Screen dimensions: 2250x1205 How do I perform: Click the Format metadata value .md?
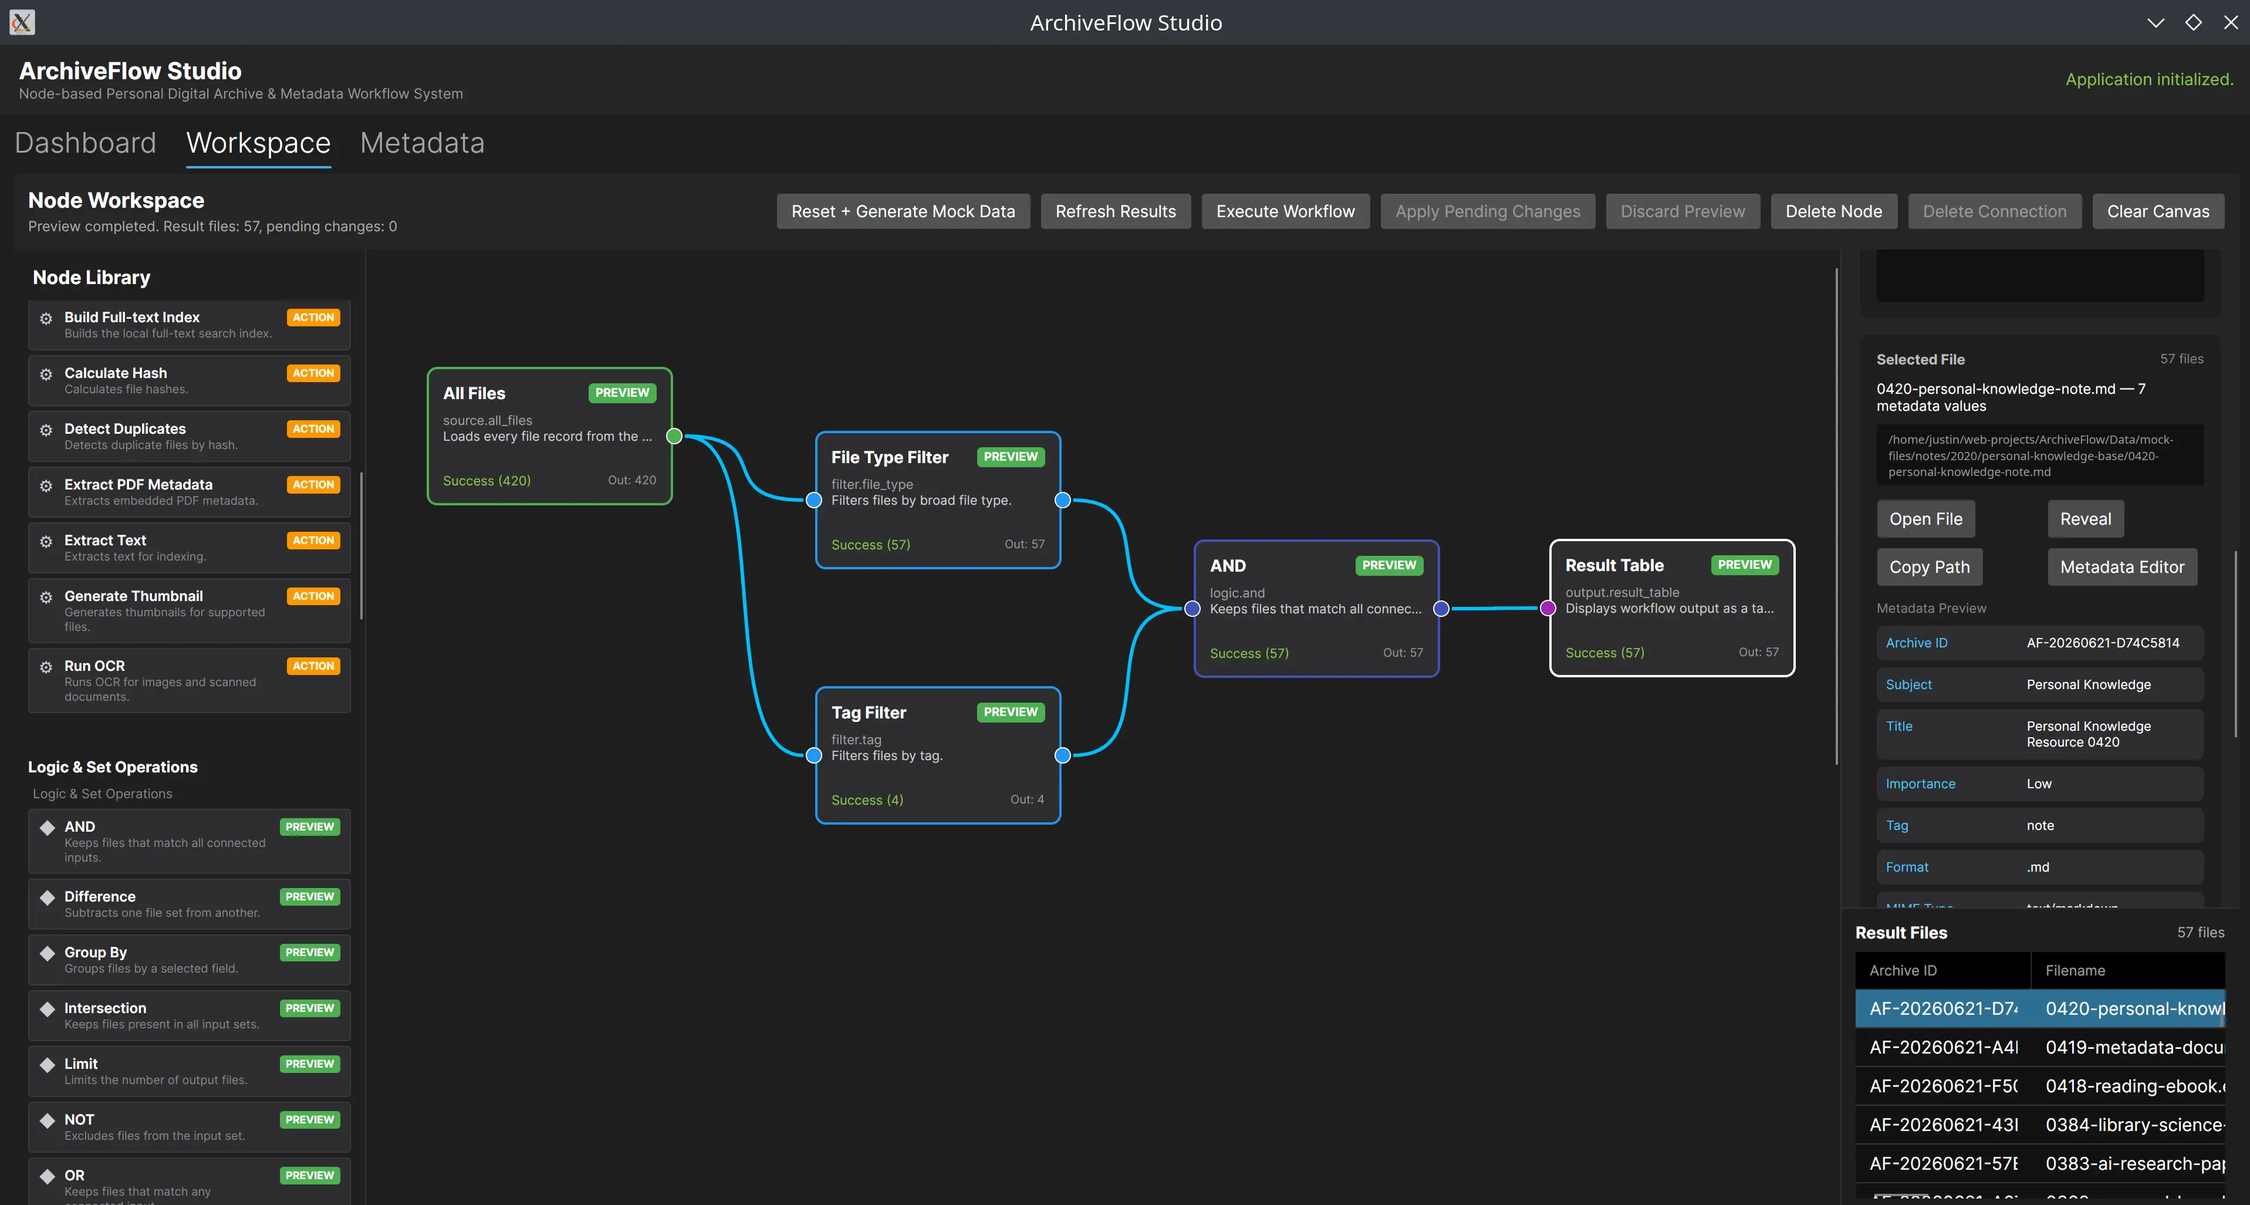(2038, 868)
